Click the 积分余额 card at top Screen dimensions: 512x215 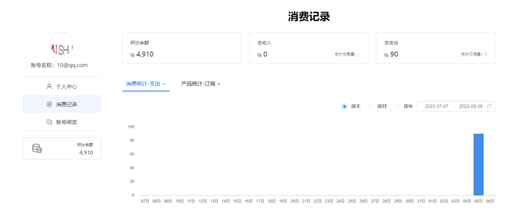coord(182,48)
